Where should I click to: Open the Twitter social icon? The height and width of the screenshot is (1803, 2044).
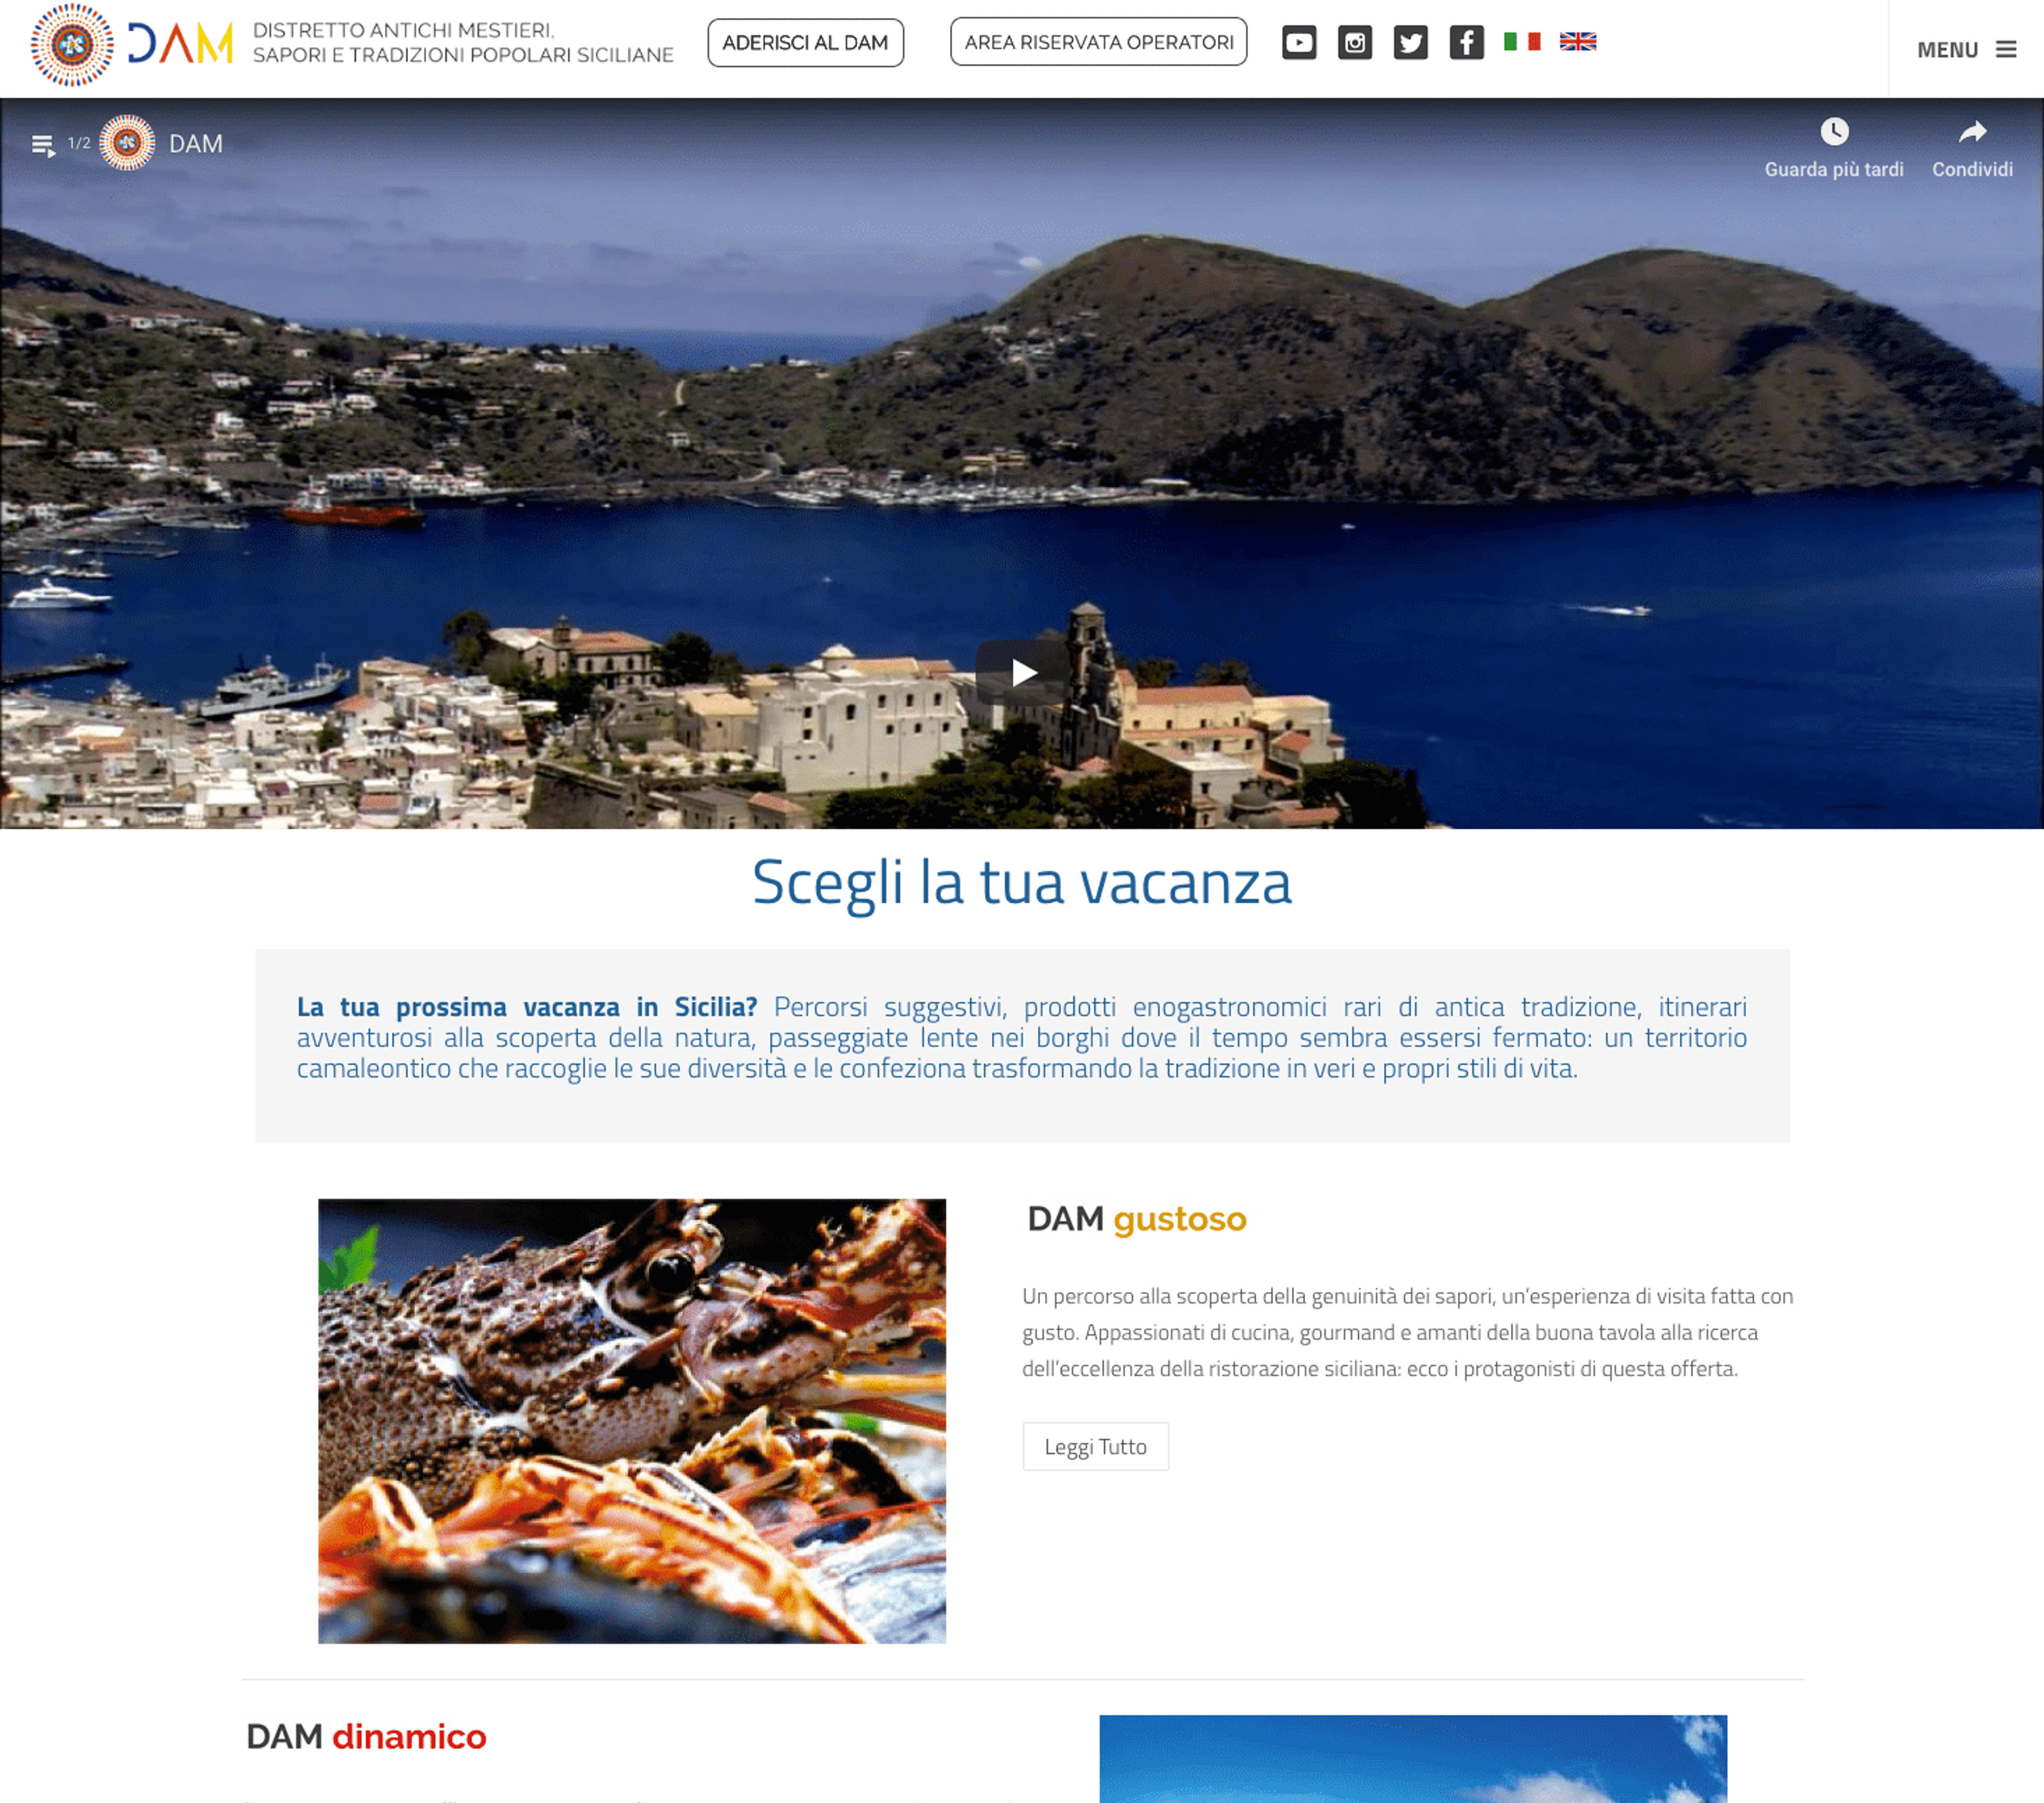pos(1411,42)
